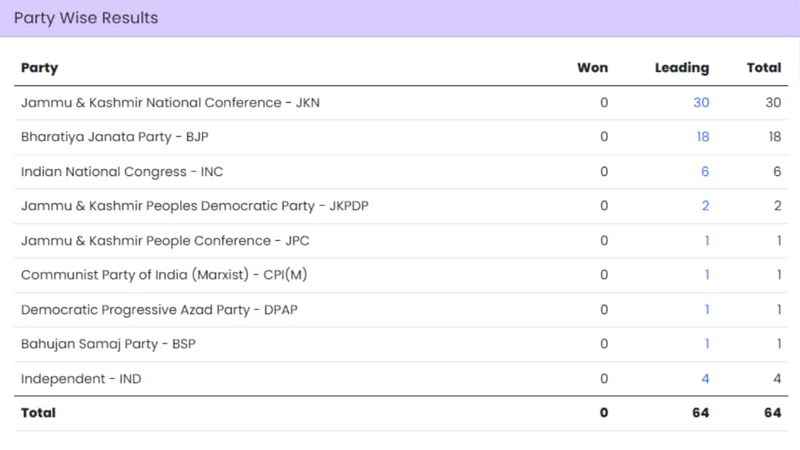Select Bharatiya Janata Party - BJP

tap(116, 137)
